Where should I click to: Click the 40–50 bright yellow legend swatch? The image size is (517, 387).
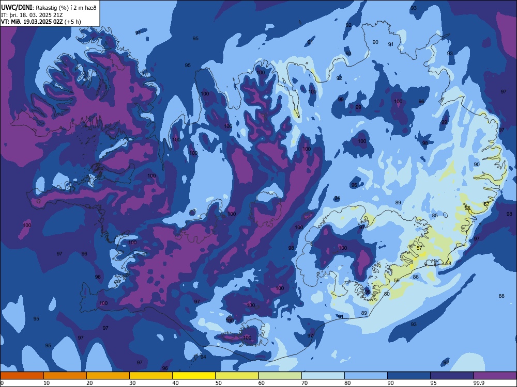click(194, 376)
